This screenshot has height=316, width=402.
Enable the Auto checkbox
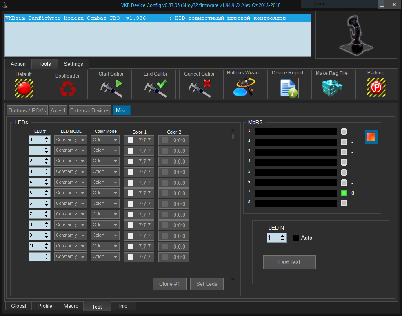click(296, 238)
